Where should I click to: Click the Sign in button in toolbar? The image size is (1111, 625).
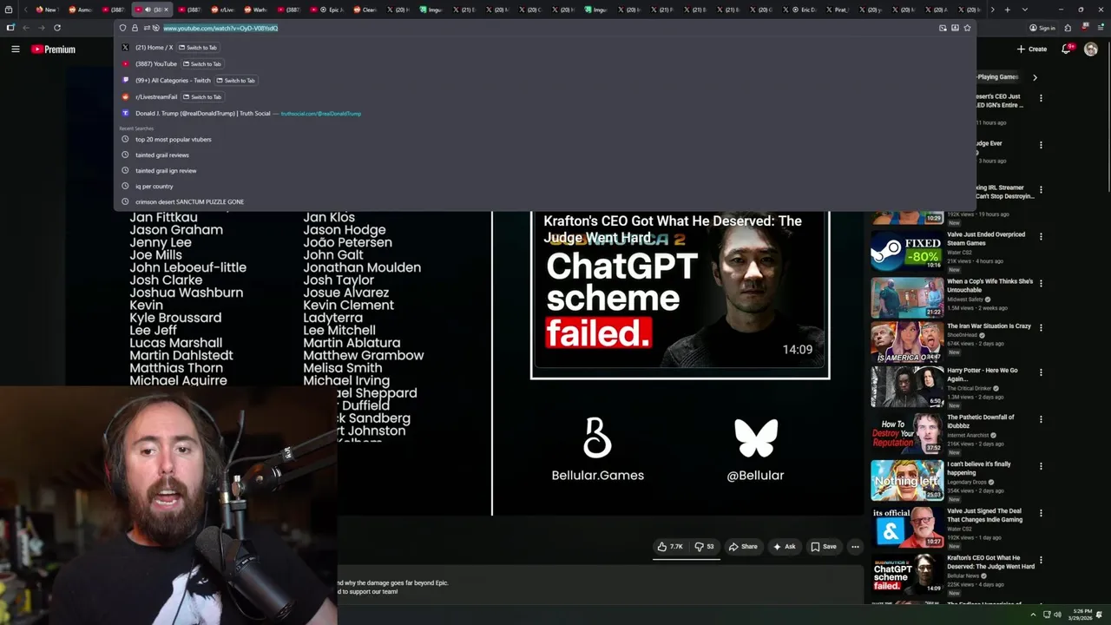[x=1042, y=28]
